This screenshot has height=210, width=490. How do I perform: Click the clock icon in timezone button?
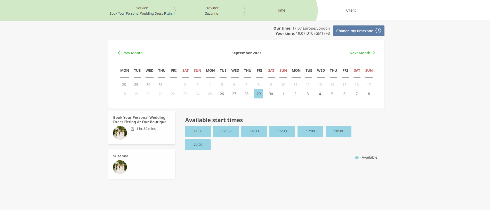tap(378, 31)
